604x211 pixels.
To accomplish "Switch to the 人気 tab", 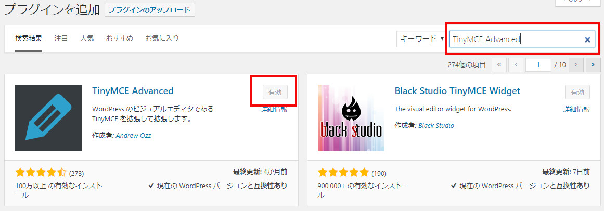I will pos(87,38).
